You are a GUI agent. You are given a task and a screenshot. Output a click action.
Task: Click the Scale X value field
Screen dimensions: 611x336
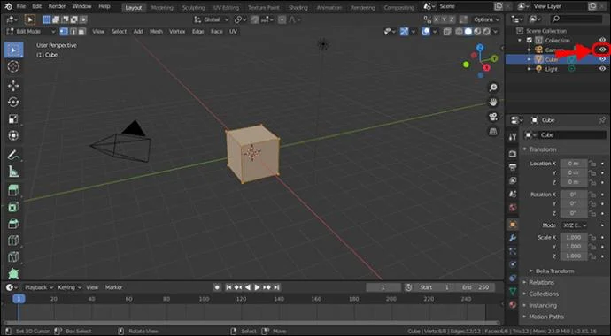[x=574, y=237]
